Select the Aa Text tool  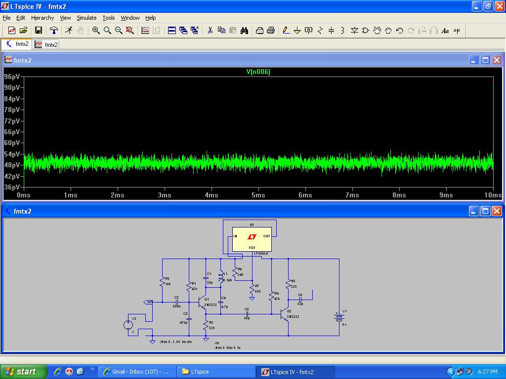[x=445, y=30]
